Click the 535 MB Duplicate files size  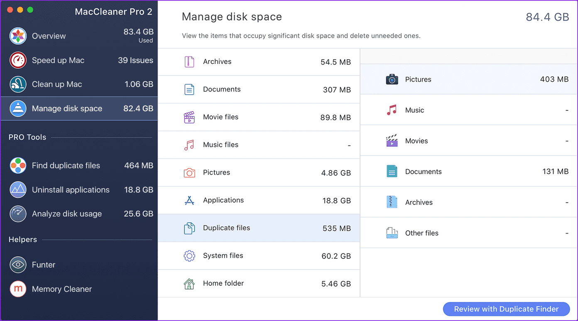coord(337,229)
